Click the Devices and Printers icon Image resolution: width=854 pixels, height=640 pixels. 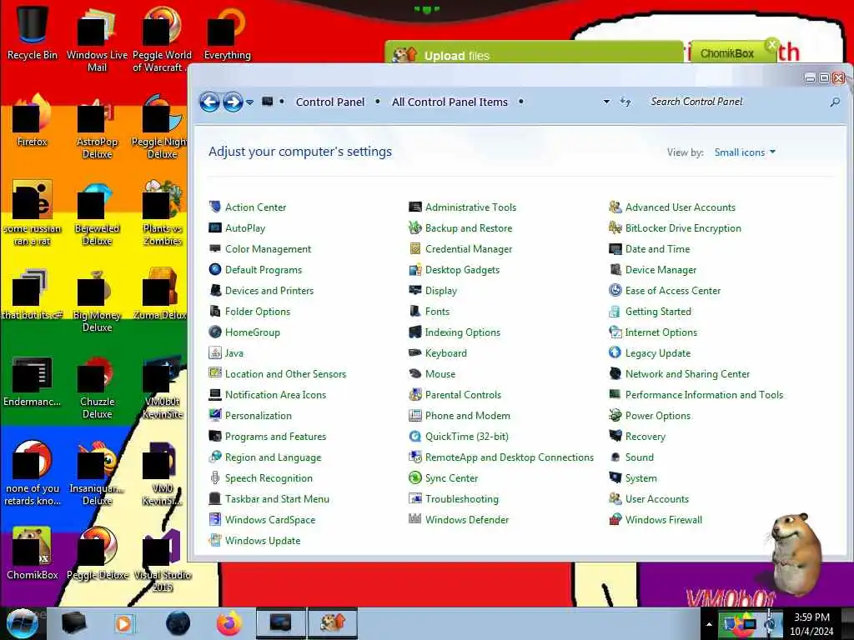(215, 290)
